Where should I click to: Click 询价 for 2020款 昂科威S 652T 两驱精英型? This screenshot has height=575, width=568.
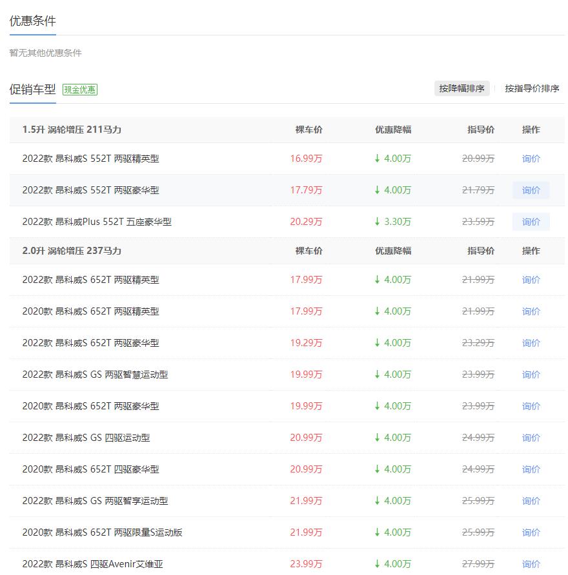(x=531, y=311)
